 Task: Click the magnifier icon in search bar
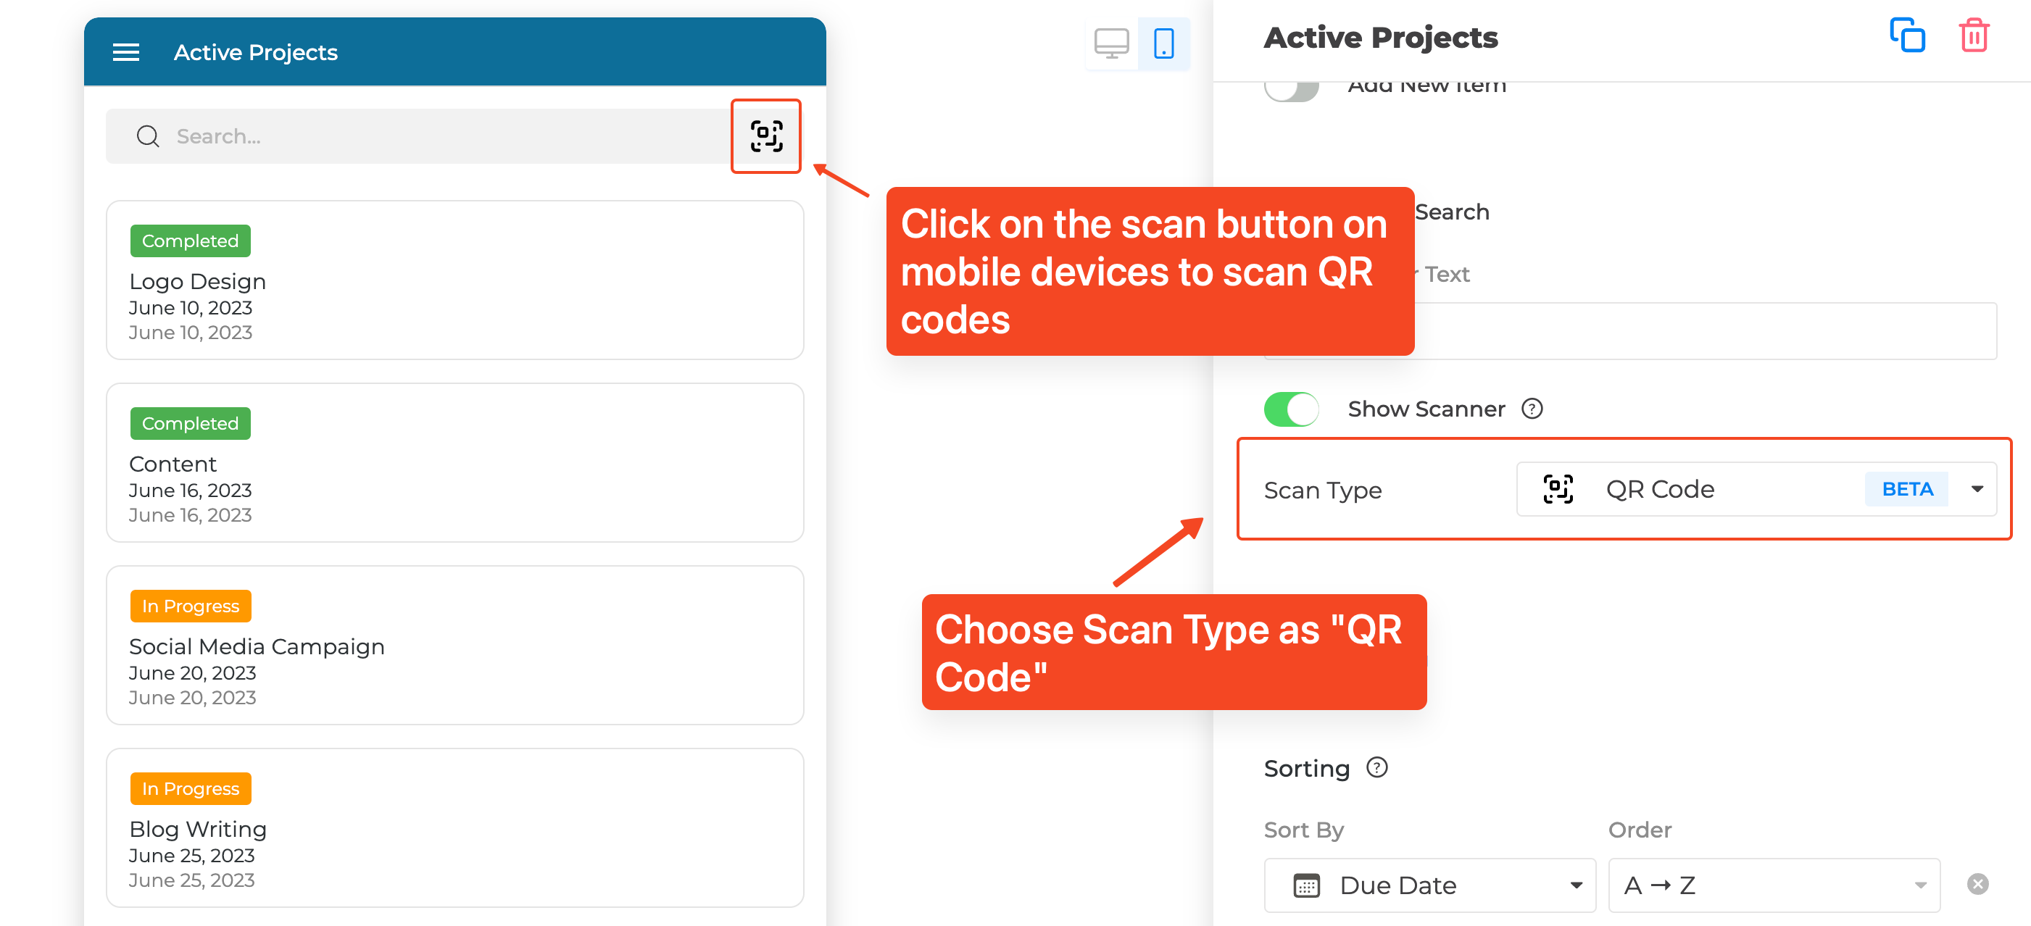(147, 136)
